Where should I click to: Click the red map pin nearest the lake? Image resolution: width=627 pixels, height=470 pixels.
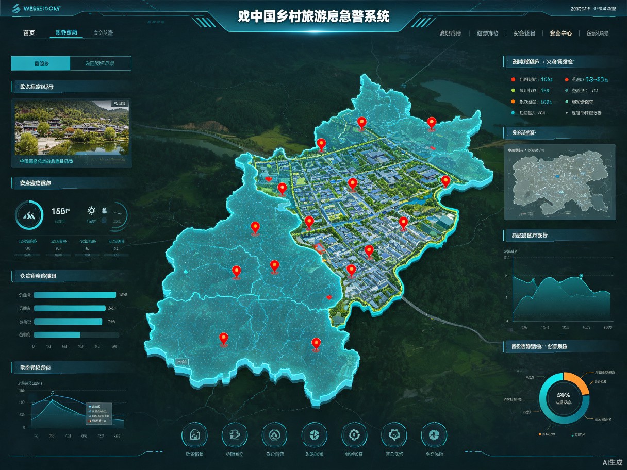pyautogui.click(x=432, y=123)
